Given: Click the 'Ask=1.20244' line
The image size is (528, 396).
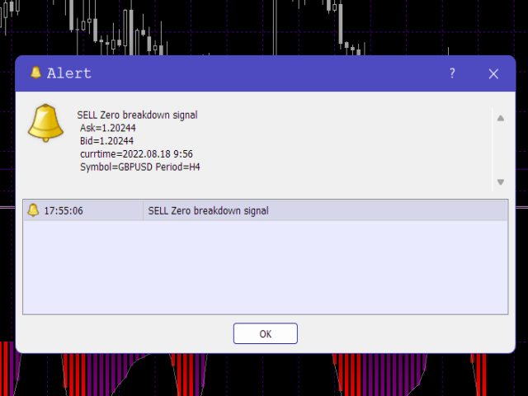Looking at the screenshot, I should tap(108, 128).
